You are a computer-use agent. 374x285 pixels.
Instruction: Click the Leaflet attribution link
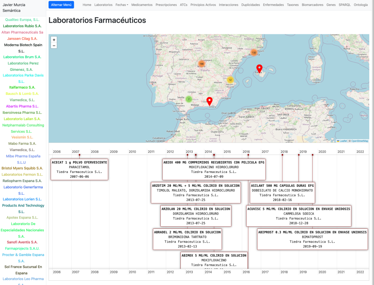coord(343,141)
